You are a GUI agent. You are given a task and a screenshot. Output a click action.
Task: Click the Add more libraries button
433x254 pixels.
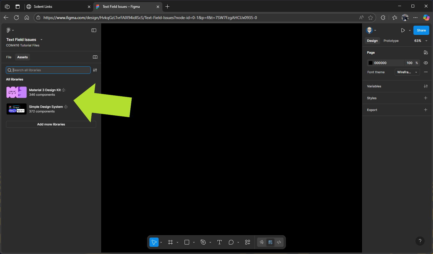click(51, 124)
